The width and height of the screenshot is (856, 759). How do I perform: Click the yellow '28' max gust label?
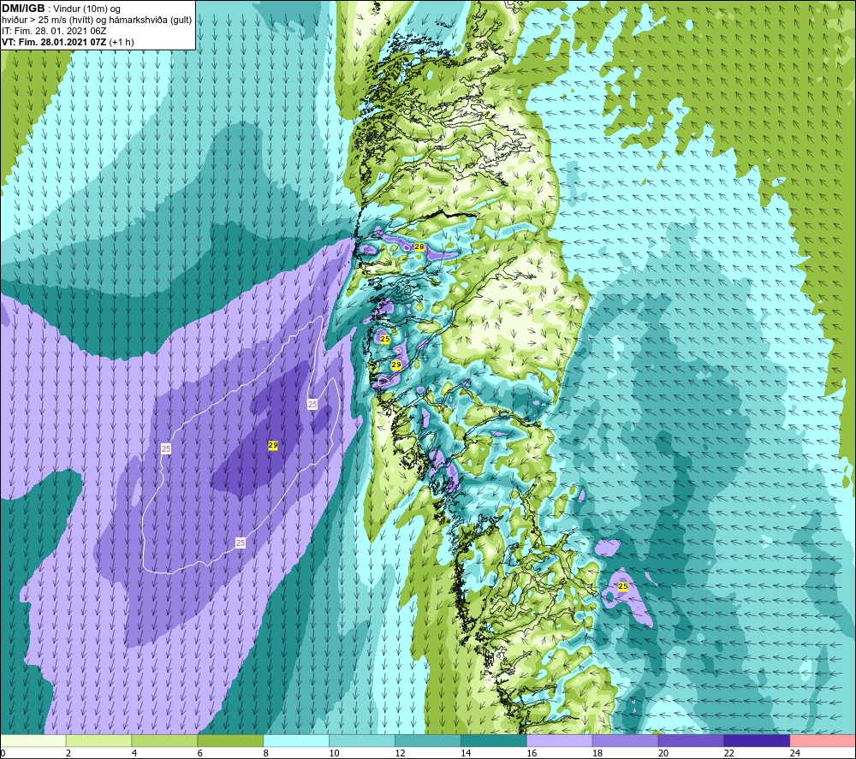coord(419,246)
